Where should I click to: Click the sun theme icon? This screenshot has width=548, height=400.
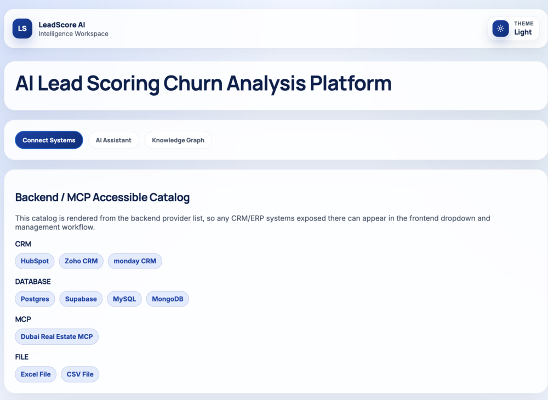[x=500, y=28]
